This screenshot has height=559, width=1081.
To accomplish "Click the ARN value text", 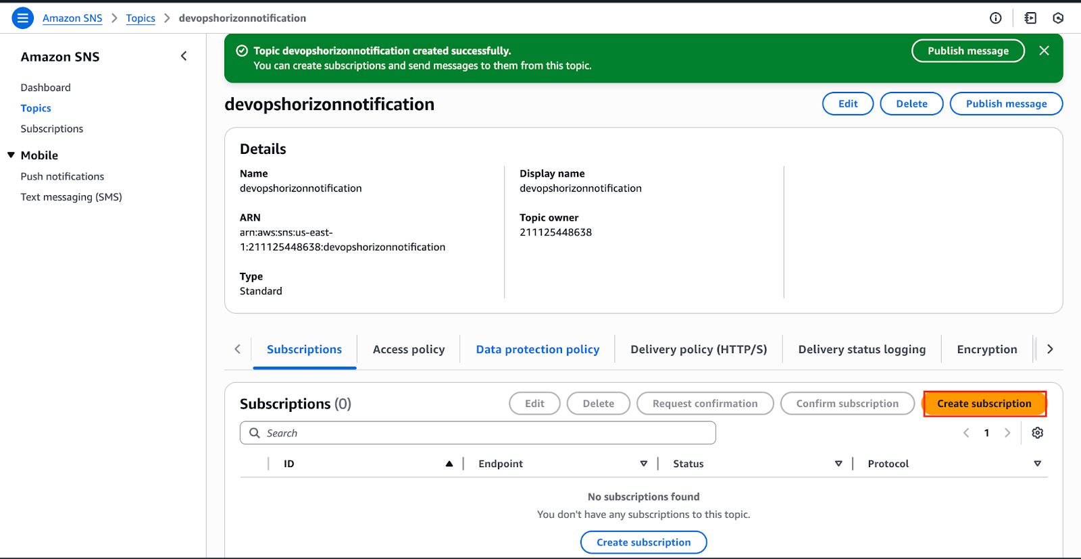I will click(343, 240).
